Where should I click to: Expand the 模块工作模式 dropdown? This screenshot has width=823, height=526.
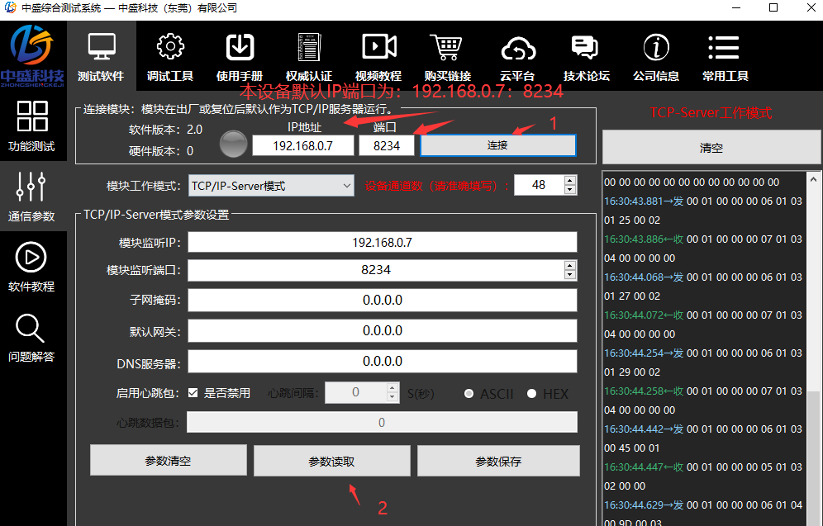pyautogui.click(x=347, y=186)
